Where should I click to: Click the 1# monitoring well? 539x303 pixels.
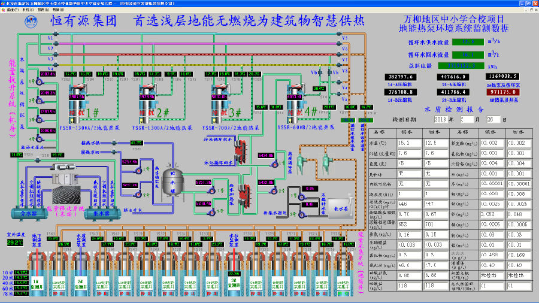point(35,281)
